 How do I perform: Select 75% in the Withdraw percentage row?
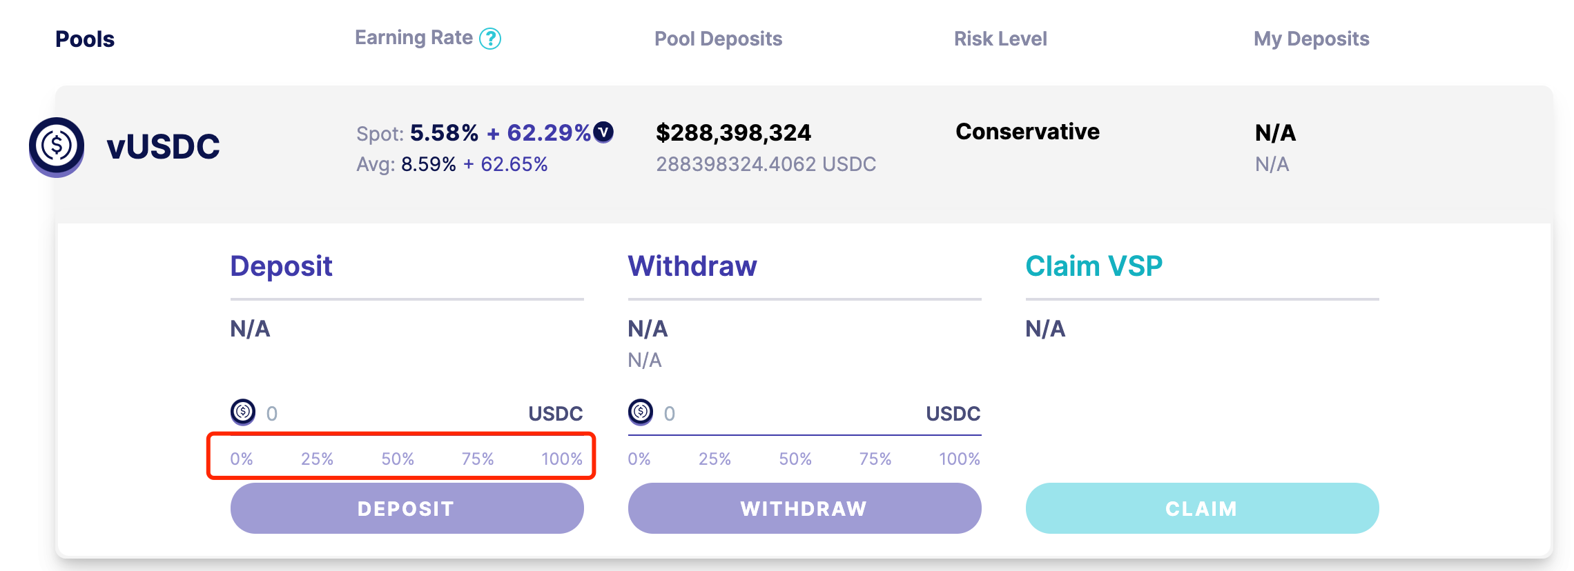pos(875,459)
